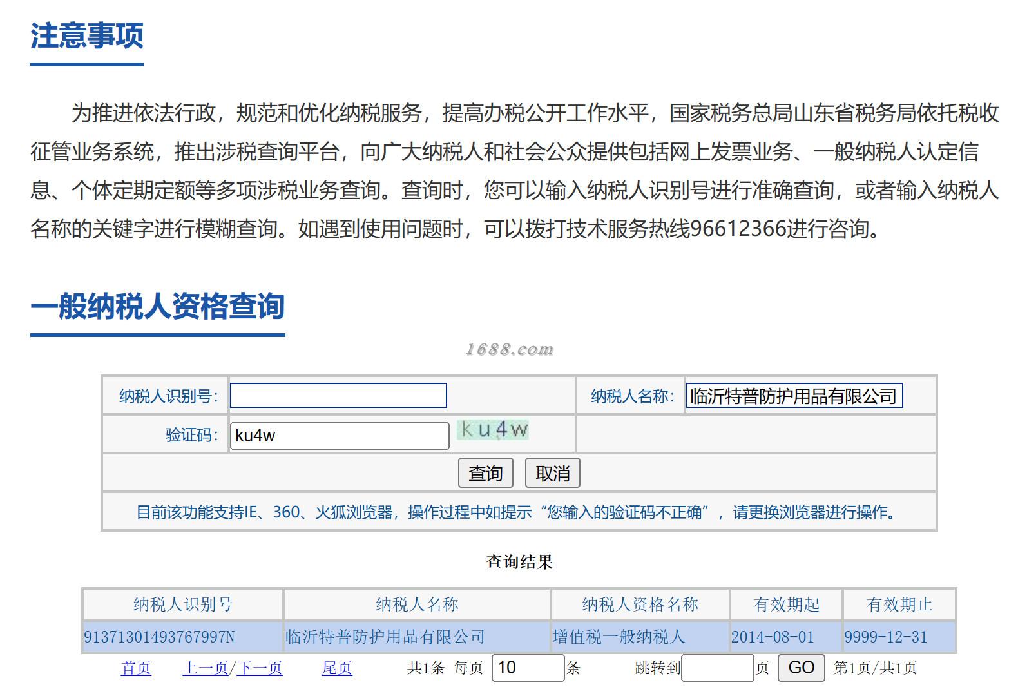Click the per-page count field showing 10
Screen dimensions: 1018x696
[528, 668]
